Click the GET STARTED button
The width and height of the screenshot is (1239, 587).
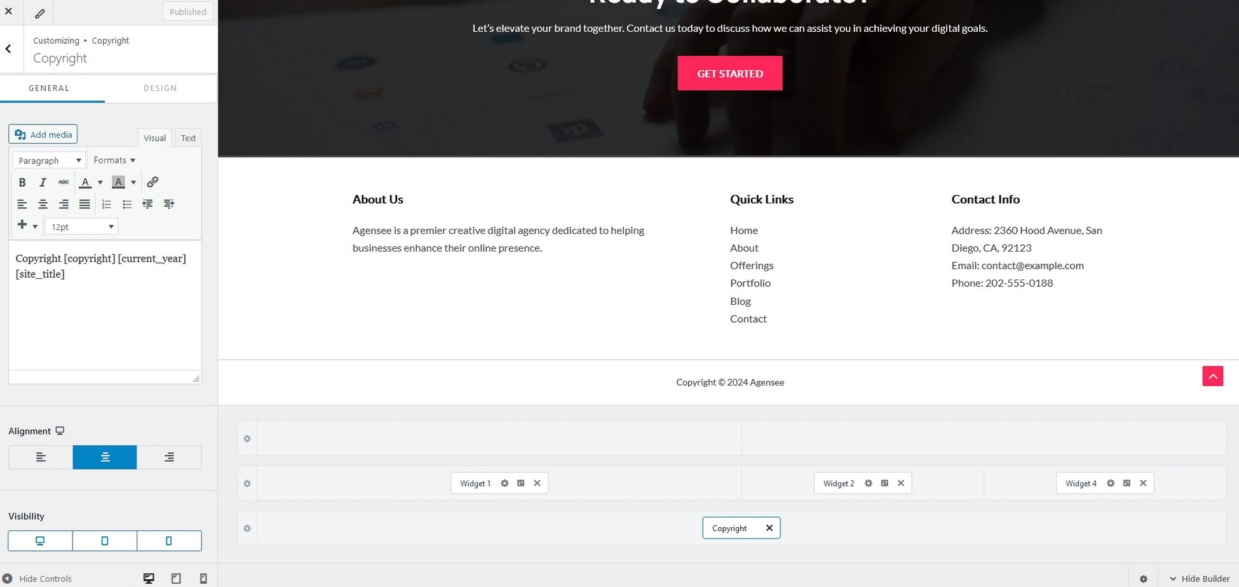[730, 73]
